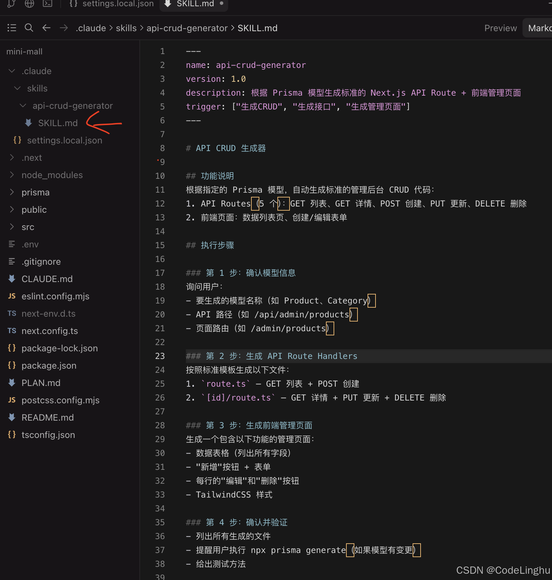Go forward with right arrow
Image resolution: width=552 pixels, height=580 pixels.
(x=64, y=28)
